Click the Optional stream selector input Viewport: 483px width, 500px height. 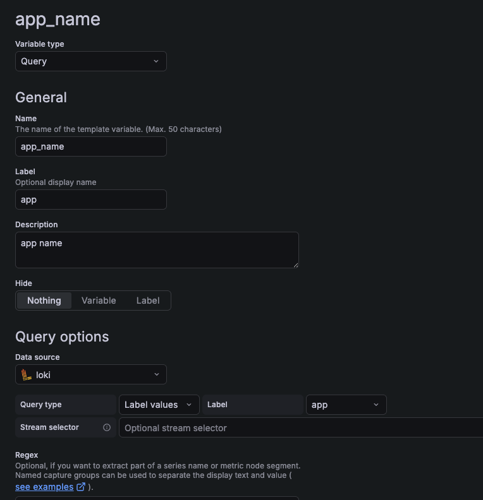pos(301,428)
